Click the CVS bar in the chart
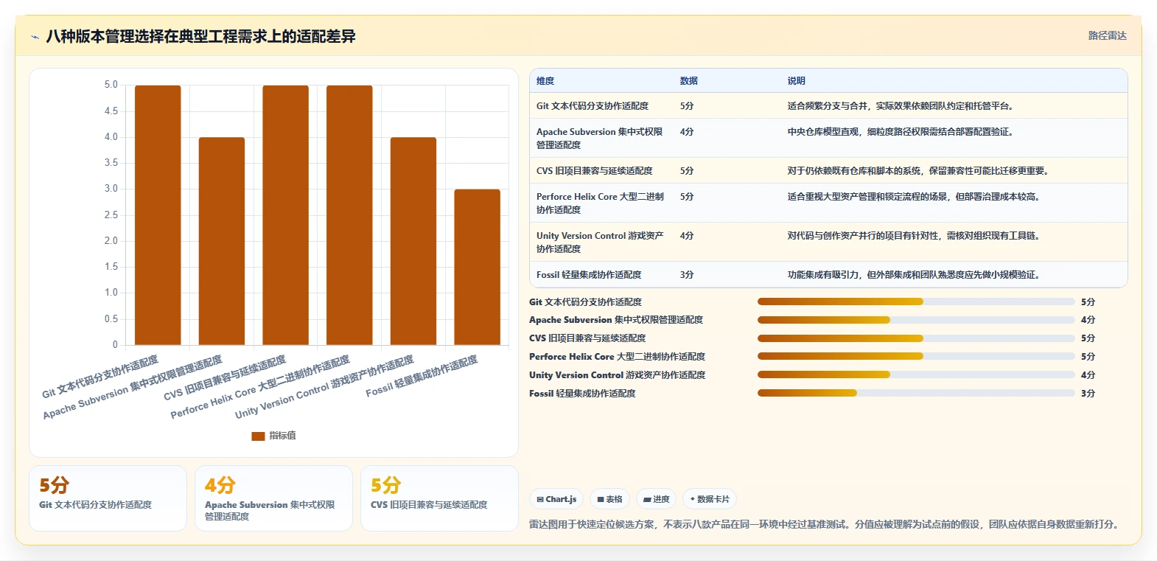The height and width of the screenshot is (561, 1157). [x=285, y=215]
